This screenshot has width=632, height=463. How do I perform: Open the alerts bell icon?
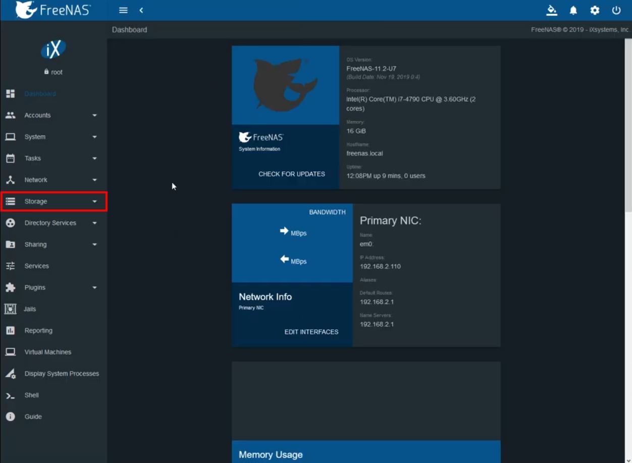pos(573,10)
